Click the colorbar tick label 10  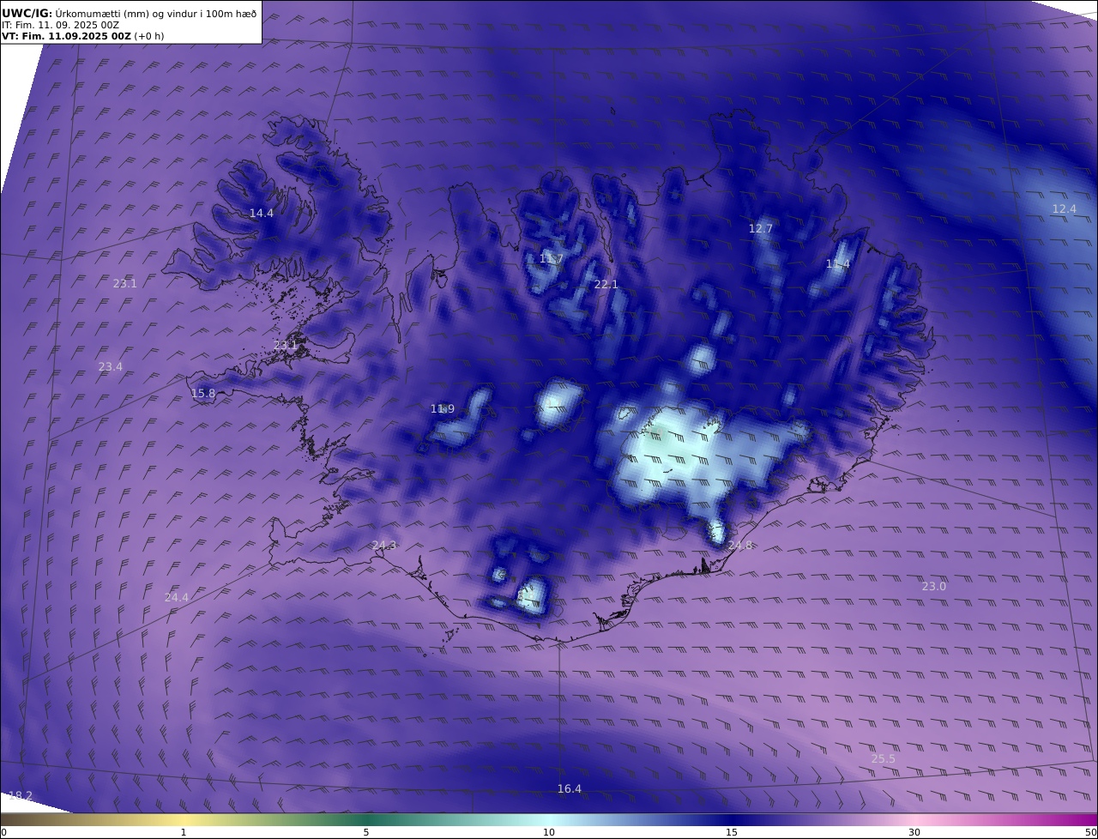(x=549, y=832)
